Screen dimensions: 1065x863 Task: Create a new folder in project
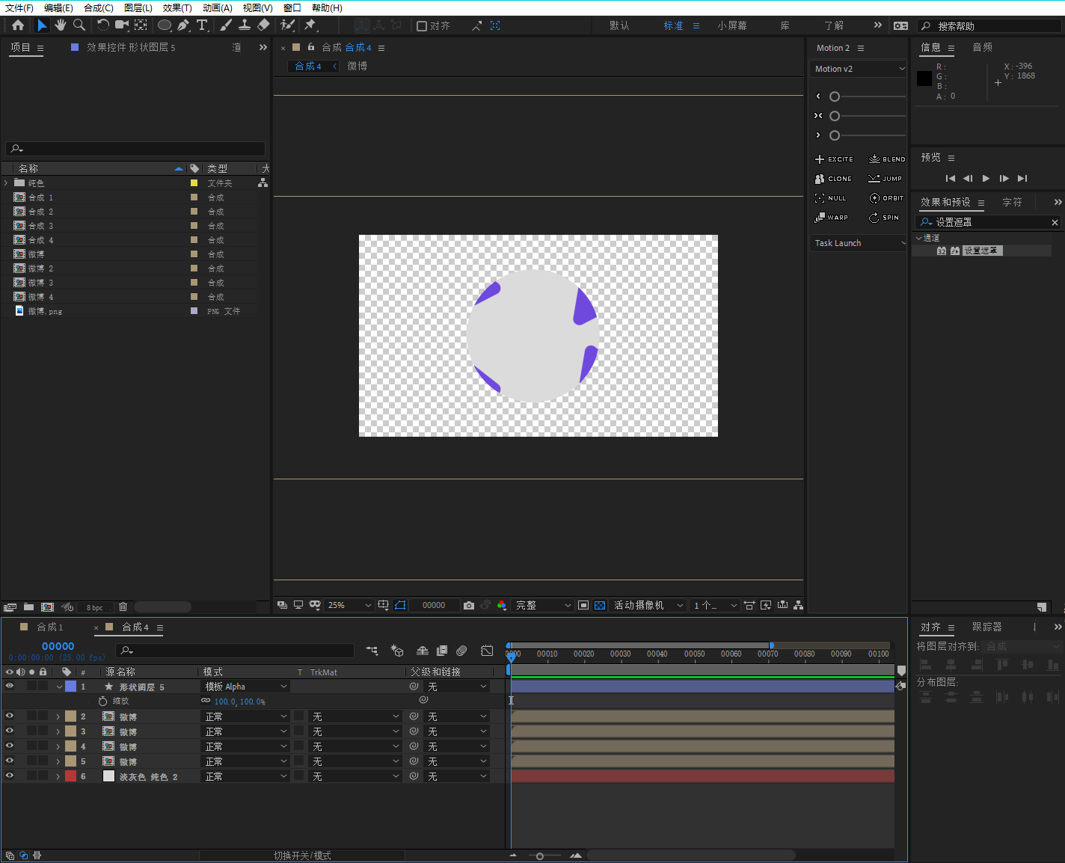[x=28, y=606]
